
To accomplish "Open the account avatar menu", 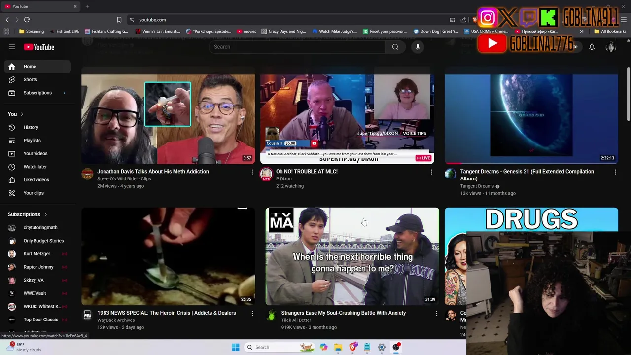I will pyautogui.click(x=611, y=47).
